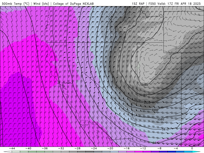204x153 pixels.
Task: Click the -32 color scale label
Action: 61,148
